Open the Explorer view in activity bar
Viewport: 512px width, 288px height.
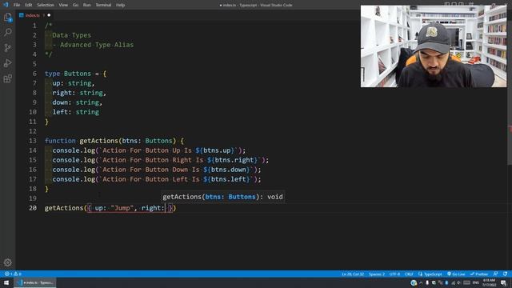[x=7, y=18]
